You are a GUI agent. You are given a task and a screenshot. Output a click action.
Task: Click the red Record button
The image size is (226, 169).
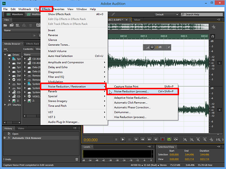(x=162, y=139)
